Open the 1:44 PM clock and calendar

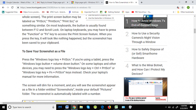click(x=184, y=107)
